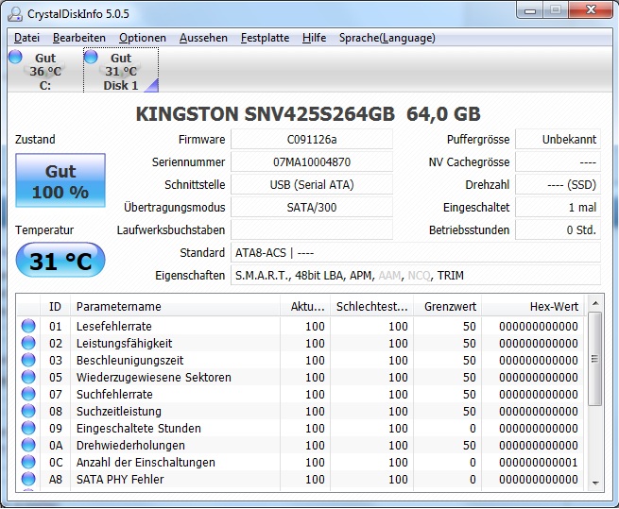Click the Eigenschaften features field

coord(415,276)
